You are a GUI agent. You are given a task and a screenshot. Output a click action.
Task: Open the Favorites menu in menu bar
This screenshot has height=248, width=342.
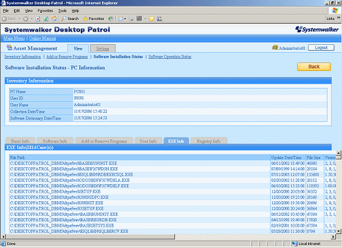45,11
